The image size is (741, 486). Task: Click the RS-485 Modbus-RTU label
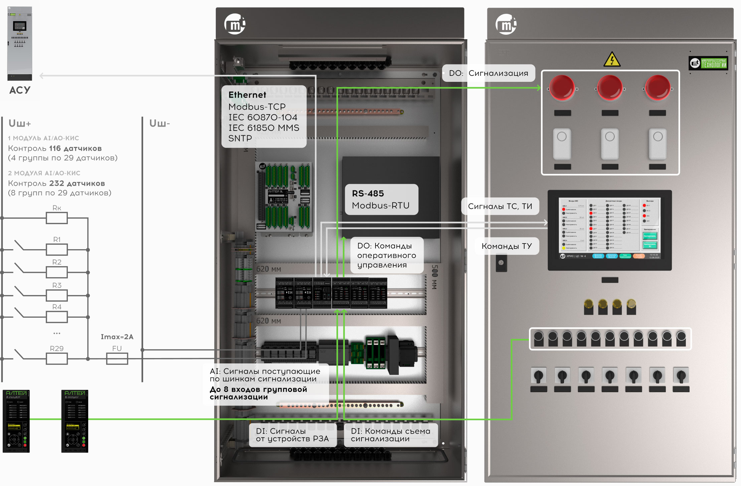[x=381, y=199]
